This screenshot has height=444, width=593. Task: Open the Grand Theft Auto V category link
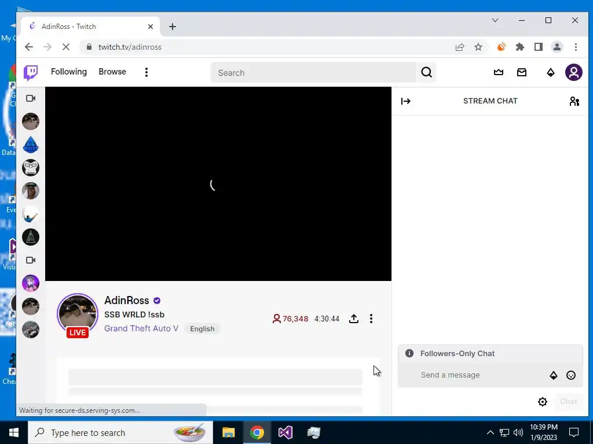point(141,328)
